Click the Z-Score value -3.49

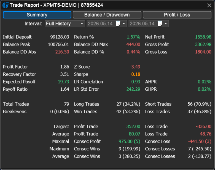135,67
